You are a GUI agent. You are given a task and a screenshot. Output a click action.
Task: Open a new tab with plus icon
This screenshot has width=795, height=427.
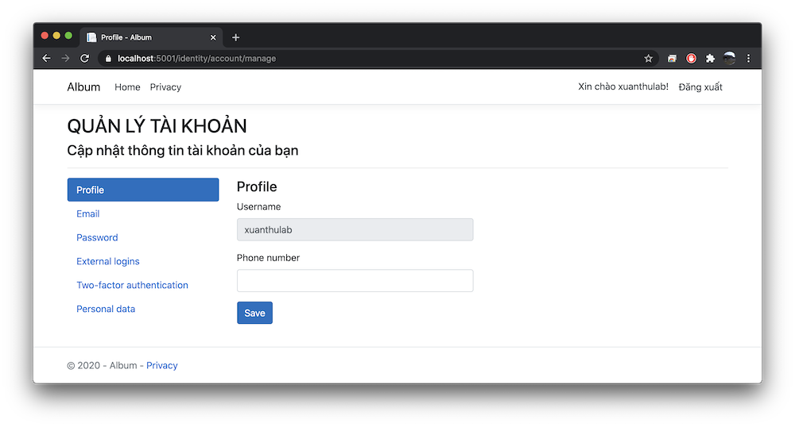[236, 37]
